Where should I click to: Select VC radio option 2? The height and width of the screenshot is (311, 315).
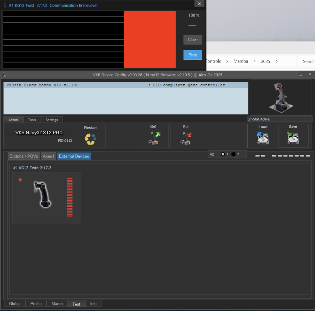pos(233,154)
